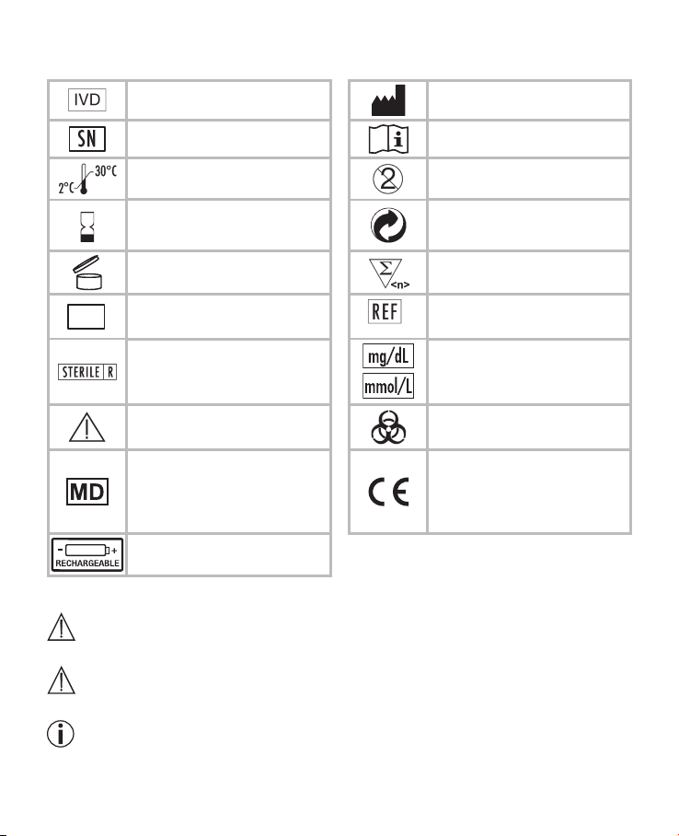Viewport: 679px width, 836px height.
Task: Click the circled i information symbol
Action: pos(60,734)
